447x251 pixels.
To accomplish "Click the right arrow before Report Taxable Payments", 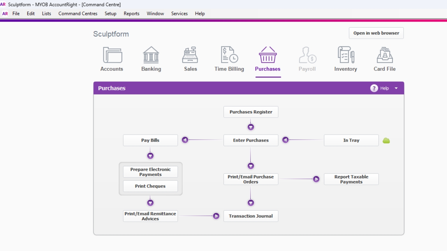I will [316, 179].
